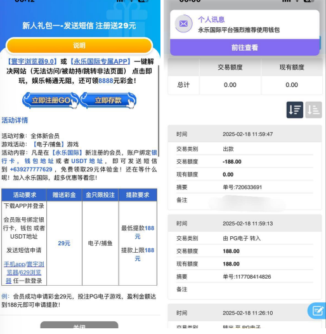The height and width of the screenshot is (334, 326).
Task: Open the floating edit note icon
Action: tap(318, 311)
